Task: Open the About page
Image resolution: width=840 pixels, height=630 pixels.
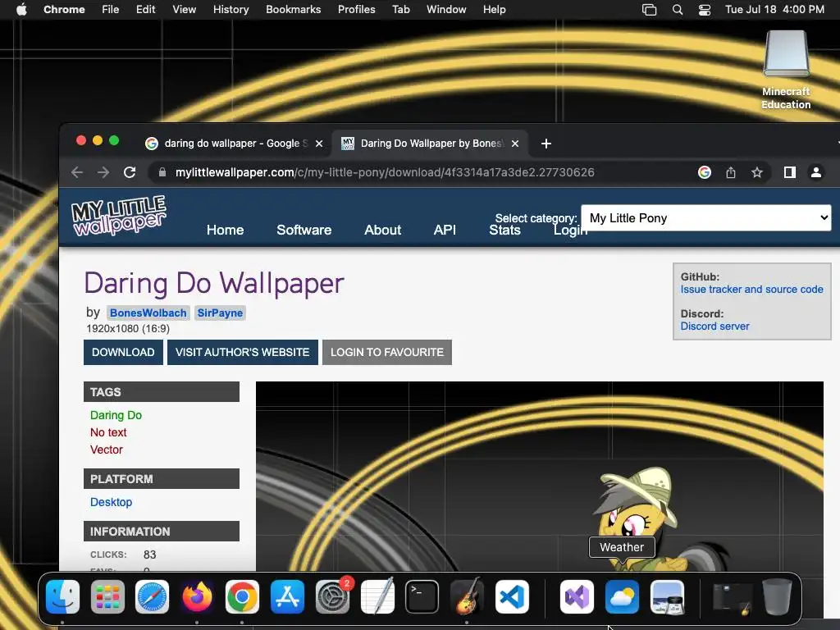Action: tap(382, 230)
